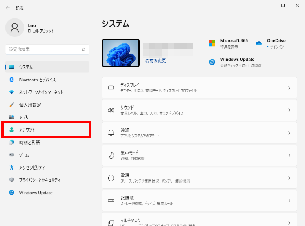305x226 pixels.
Task: Expand サウンド row chevron
Action: [x=289, y=110]
